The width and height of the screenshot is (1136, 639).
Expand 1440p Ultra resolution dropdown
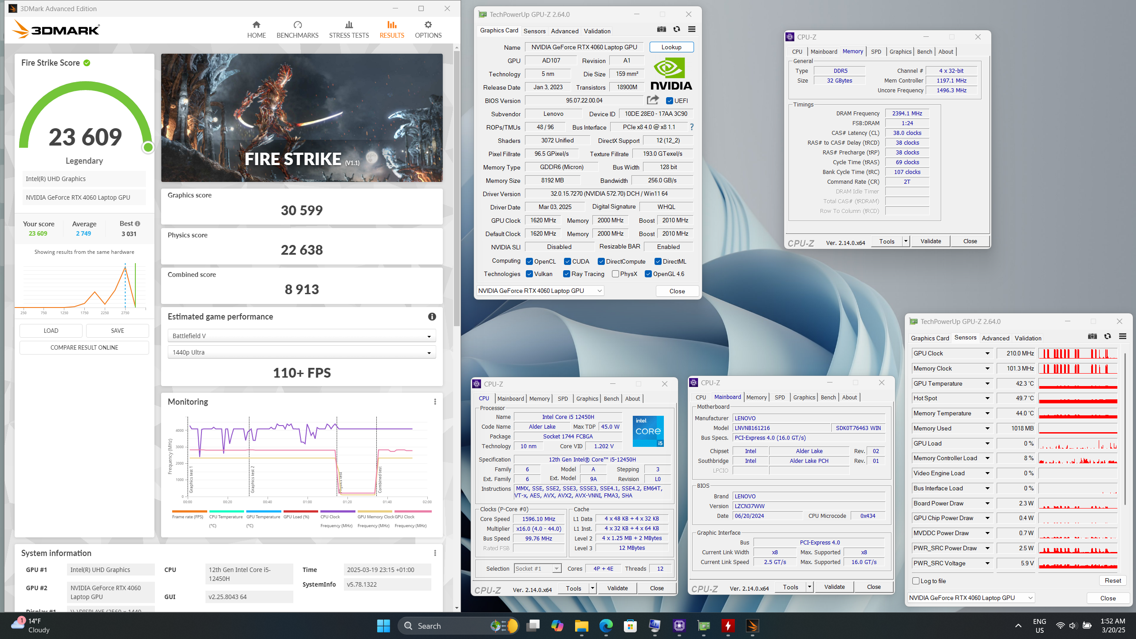[302, 352]
